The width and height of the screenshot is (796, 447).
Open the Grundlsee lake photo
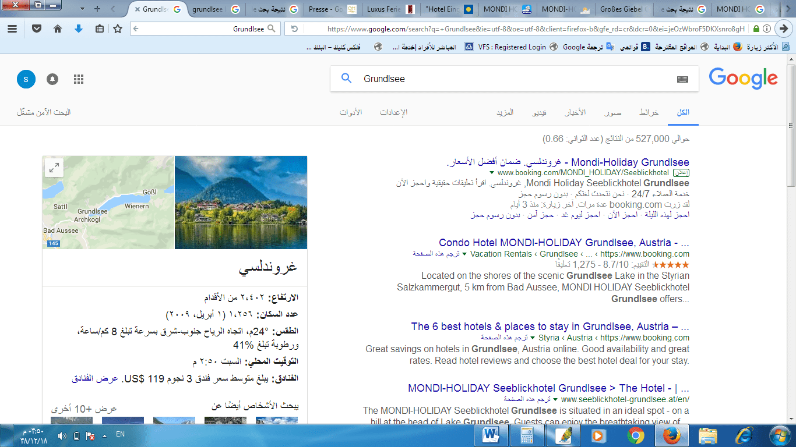pyautogui.click(x=241, y=203)
